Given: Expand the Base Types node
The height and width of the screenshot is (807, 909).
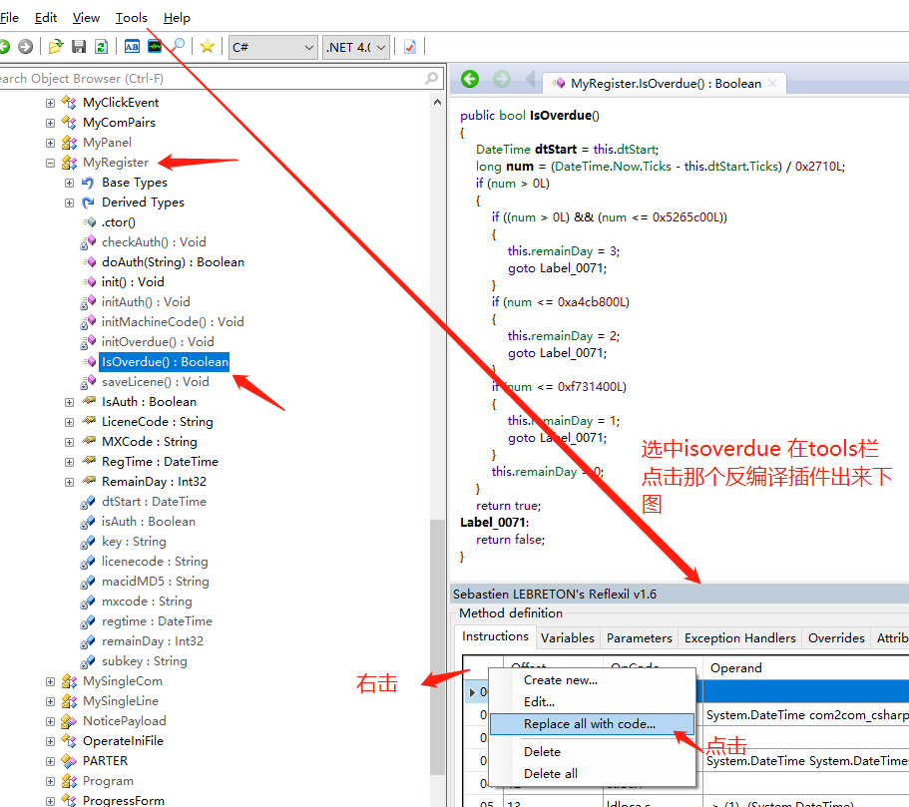Looking at the screenshot, I should click(x=70, y=184).
